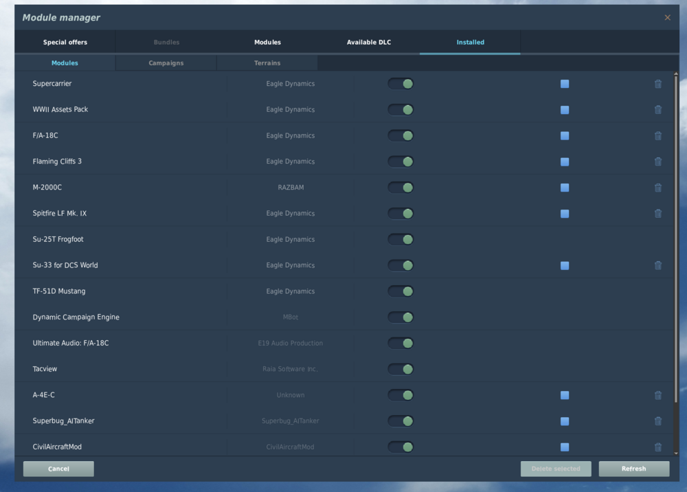This screenshot has width=687, height=492.
Task: Click the Supercarrier module name
Action: coord(52,84)
